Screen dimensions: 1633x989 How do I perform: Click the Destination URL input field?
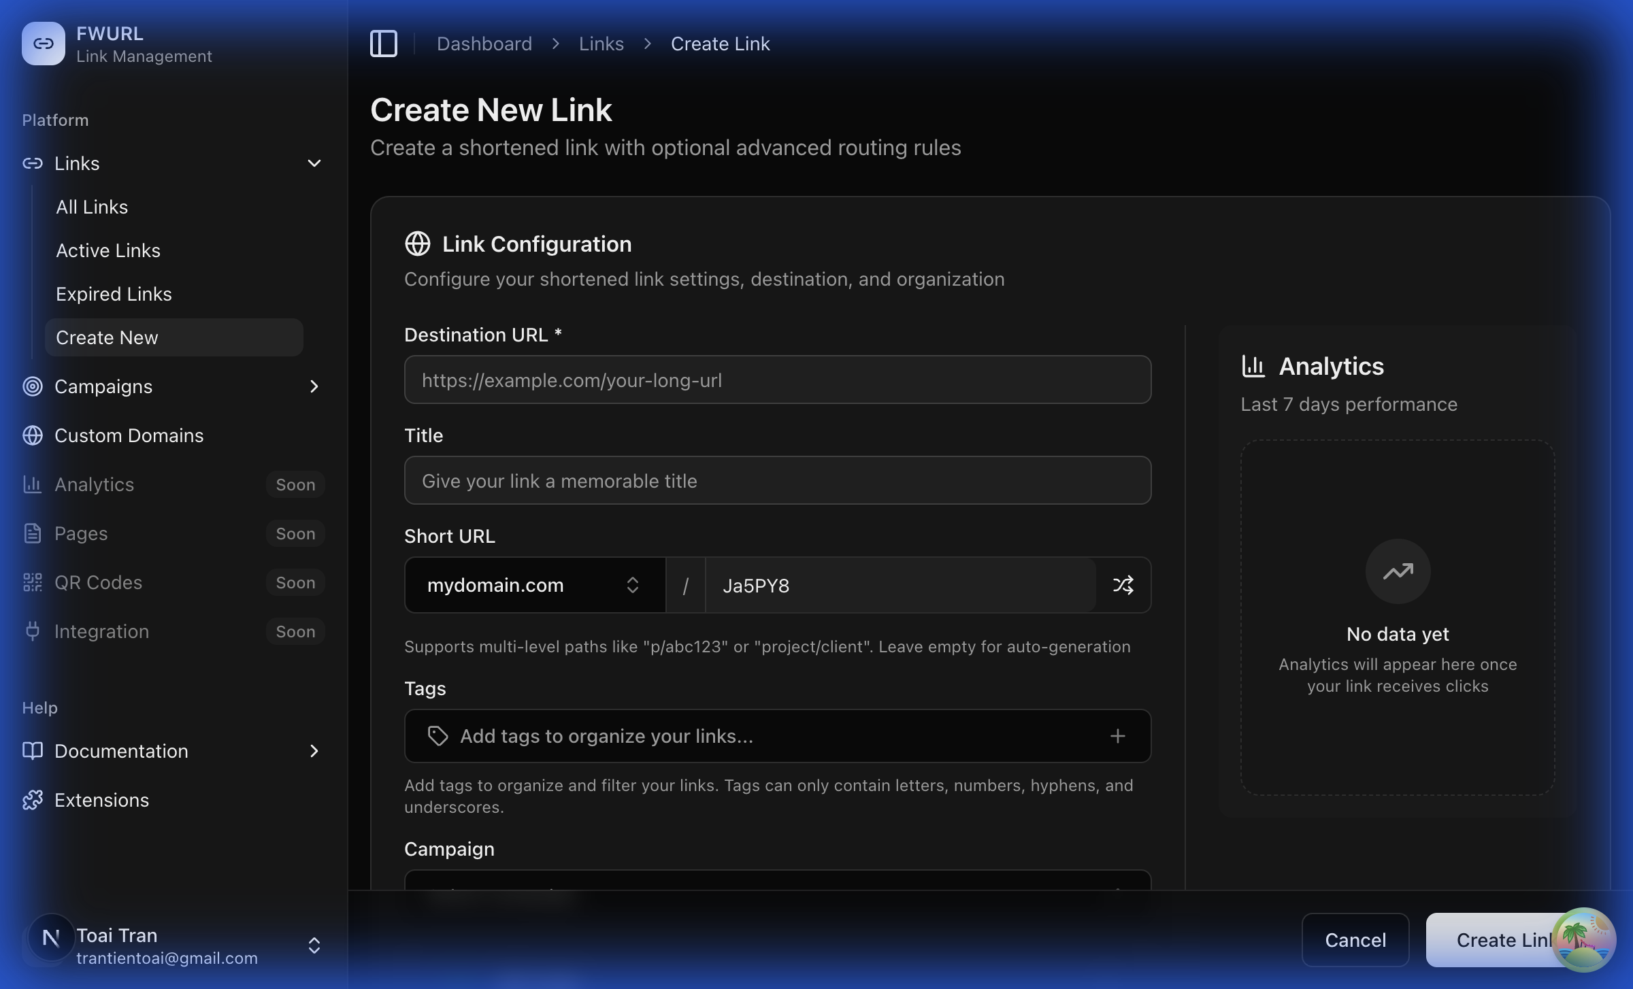777,380
